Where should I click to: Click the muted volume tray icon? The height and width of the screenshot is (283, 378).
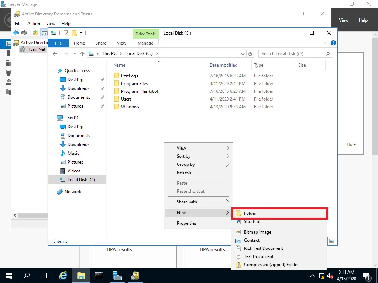330,276
